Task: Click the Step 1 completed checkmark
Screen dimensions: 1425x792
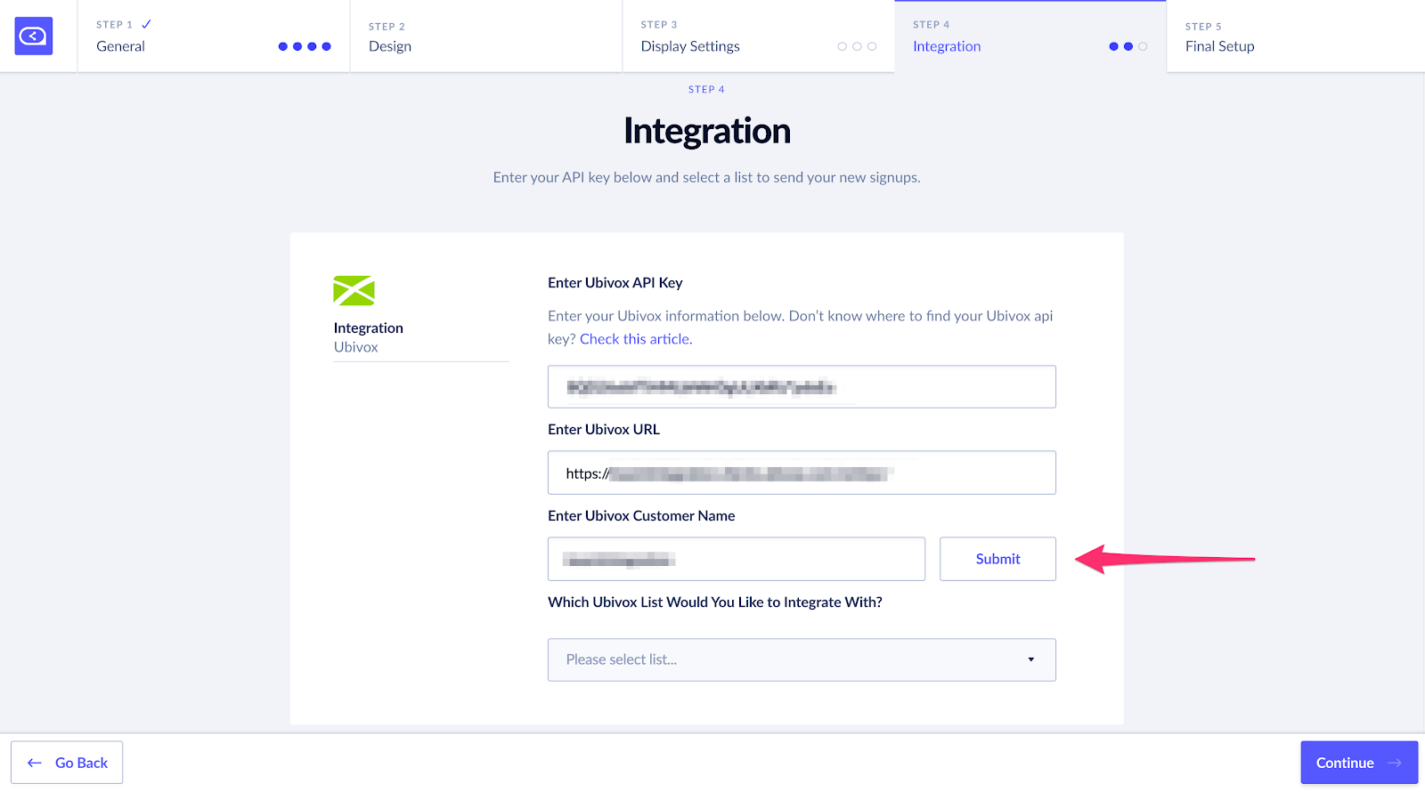Action: [x=146, y=24]
